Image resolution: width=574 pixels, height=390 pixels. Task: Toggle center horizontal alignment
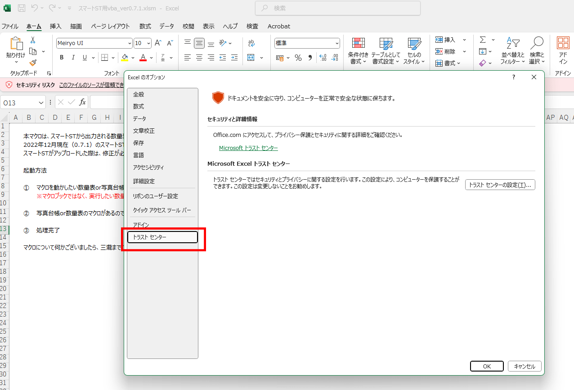click(x=199, y=58)
